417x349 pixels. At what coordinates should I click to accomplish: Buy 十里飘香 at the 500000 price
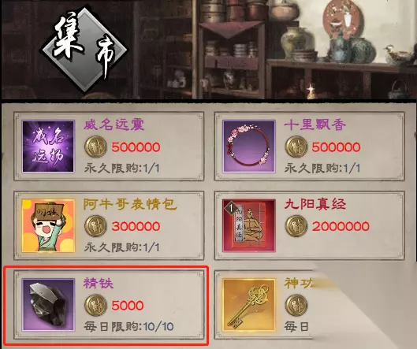[336, 147]
